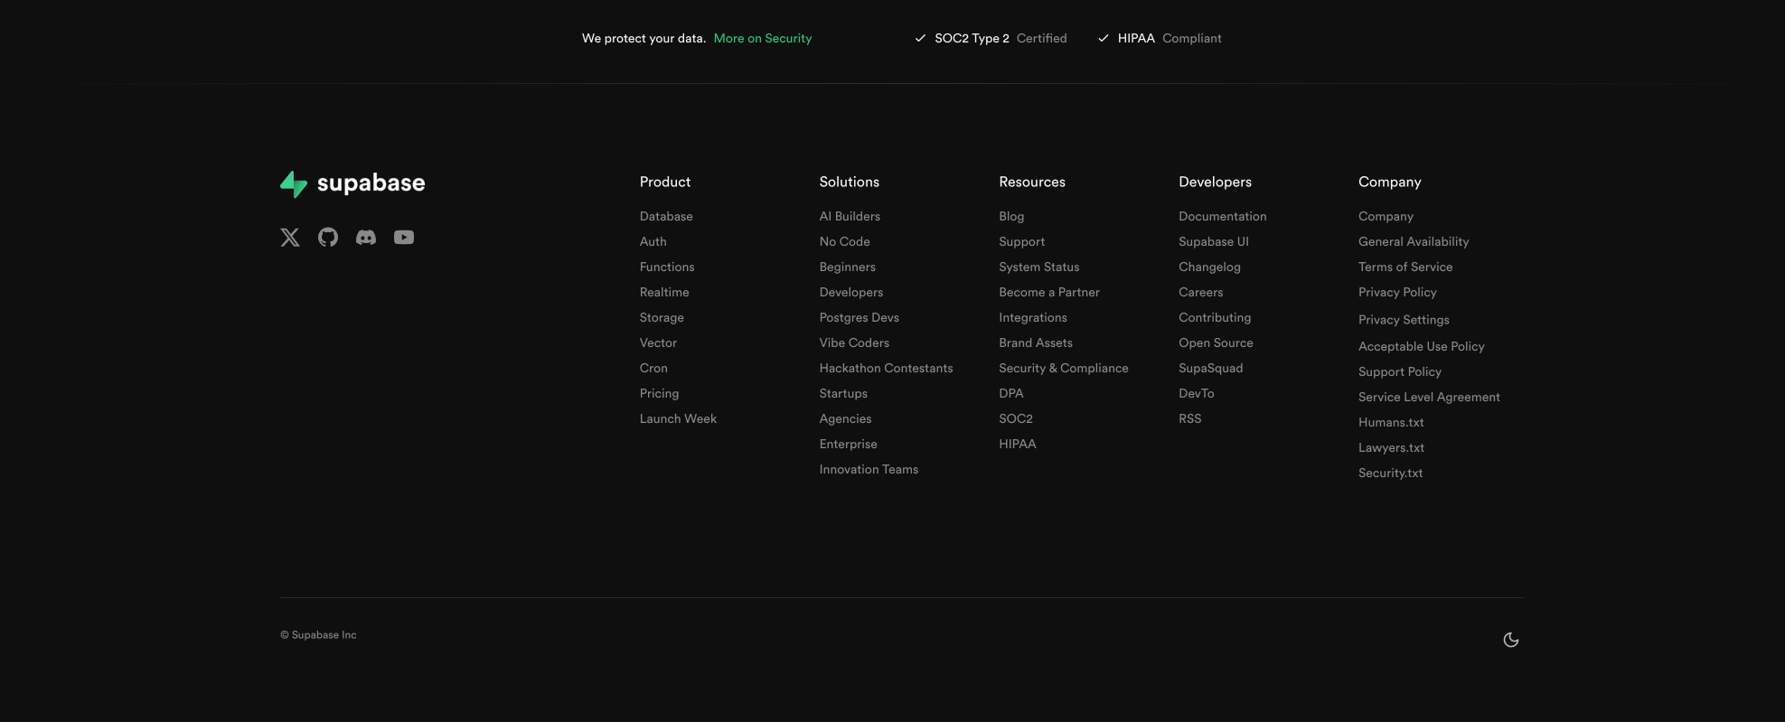Open the Support link under Resources

click(x=1022, y=241)
